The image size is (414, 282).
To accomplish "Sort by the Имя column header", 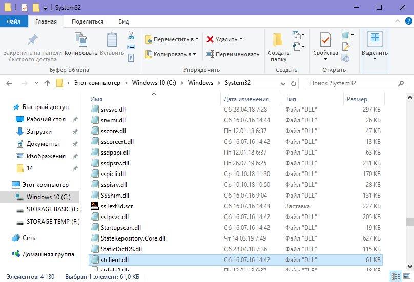I will (154, 99).
